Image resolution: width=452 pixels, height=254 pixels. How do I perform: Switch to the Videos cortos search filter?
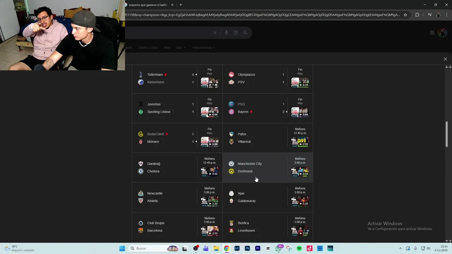pos(148,48)
